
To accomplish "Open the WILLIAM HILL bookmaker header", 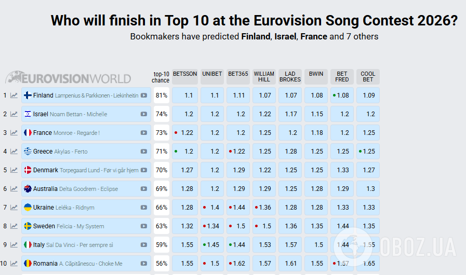I will 264,77.
